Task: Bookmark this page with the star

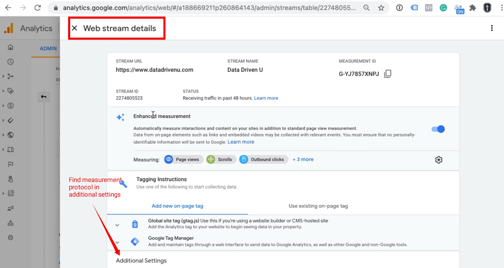Action: pos(381,8)
